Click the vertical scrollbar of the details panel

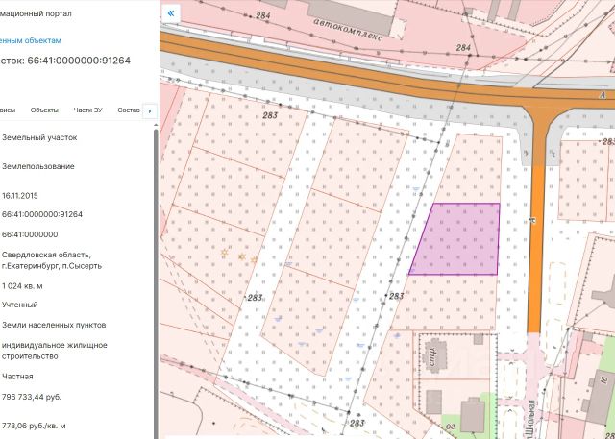coord(156,282)
